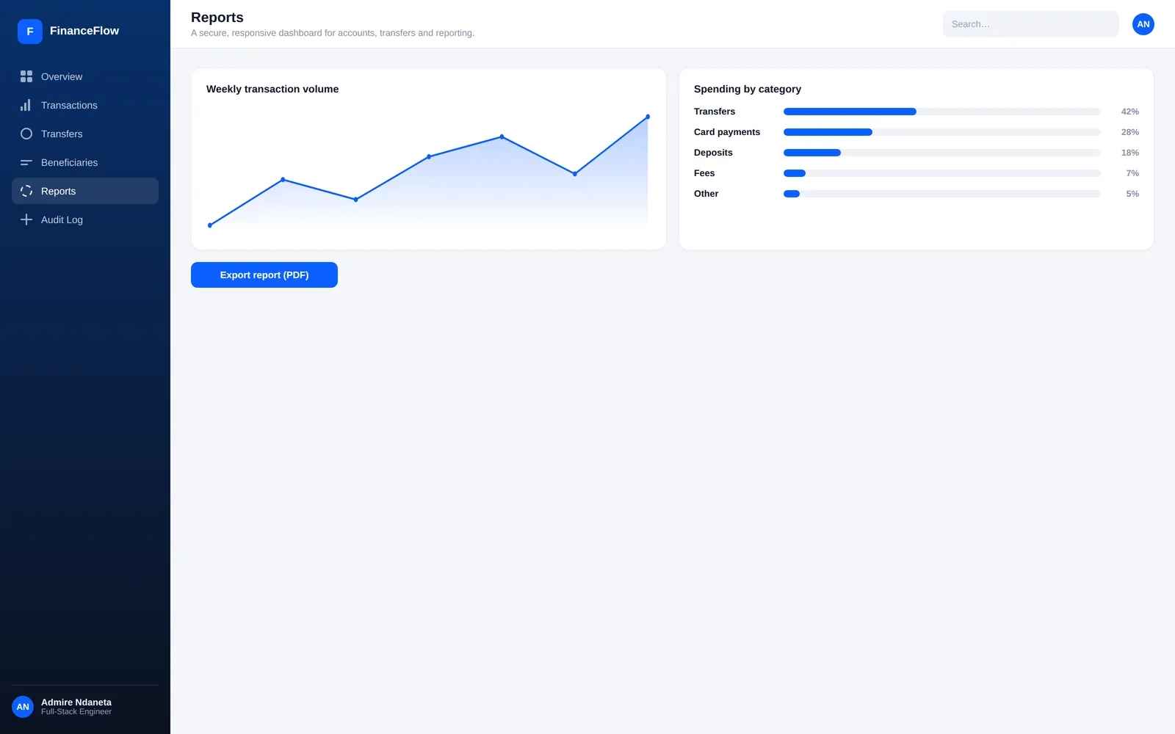Click the 5% value

click(1132, 194)
